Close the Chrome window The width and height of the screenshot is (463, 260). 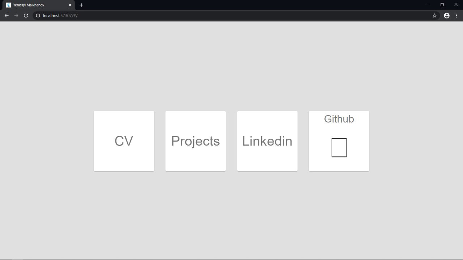pos(456,4)
